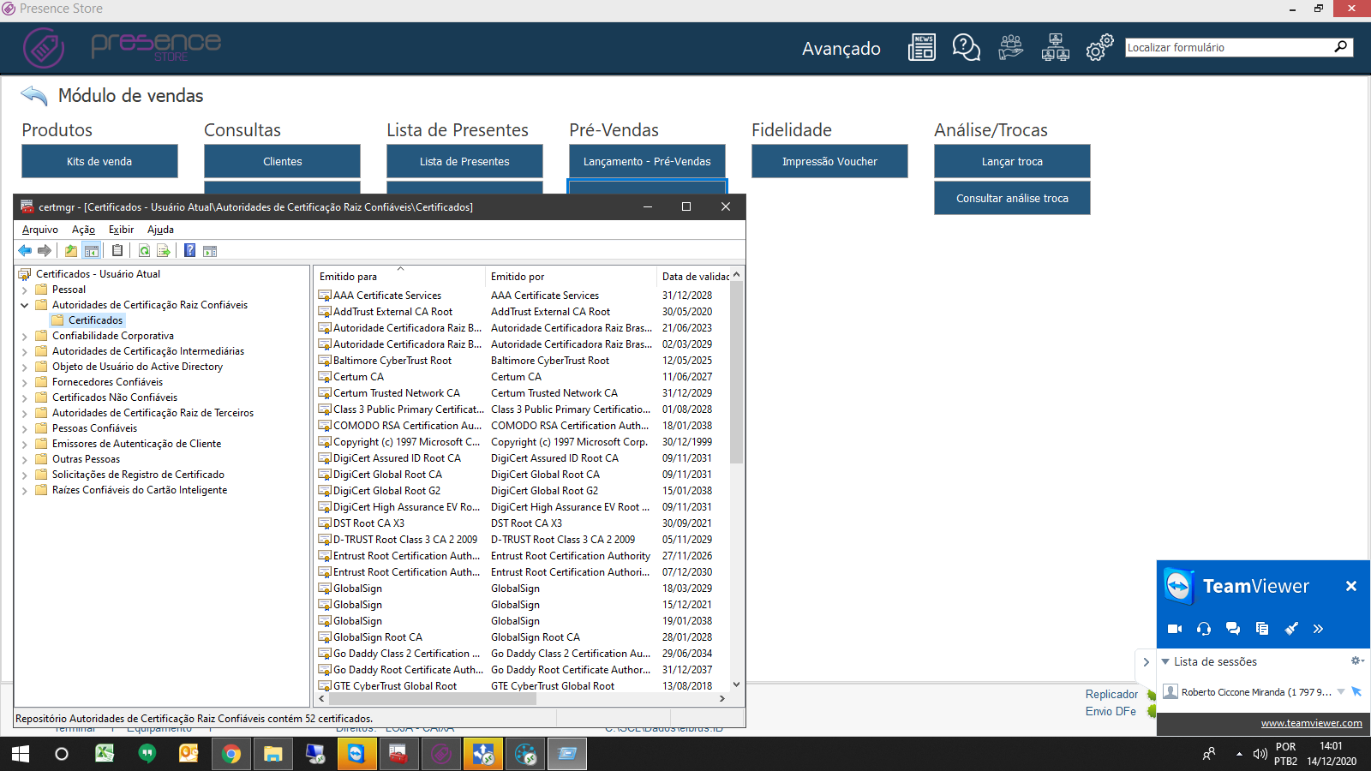Expand more TeamViewer tools with double chevron

coord(1318,629)
